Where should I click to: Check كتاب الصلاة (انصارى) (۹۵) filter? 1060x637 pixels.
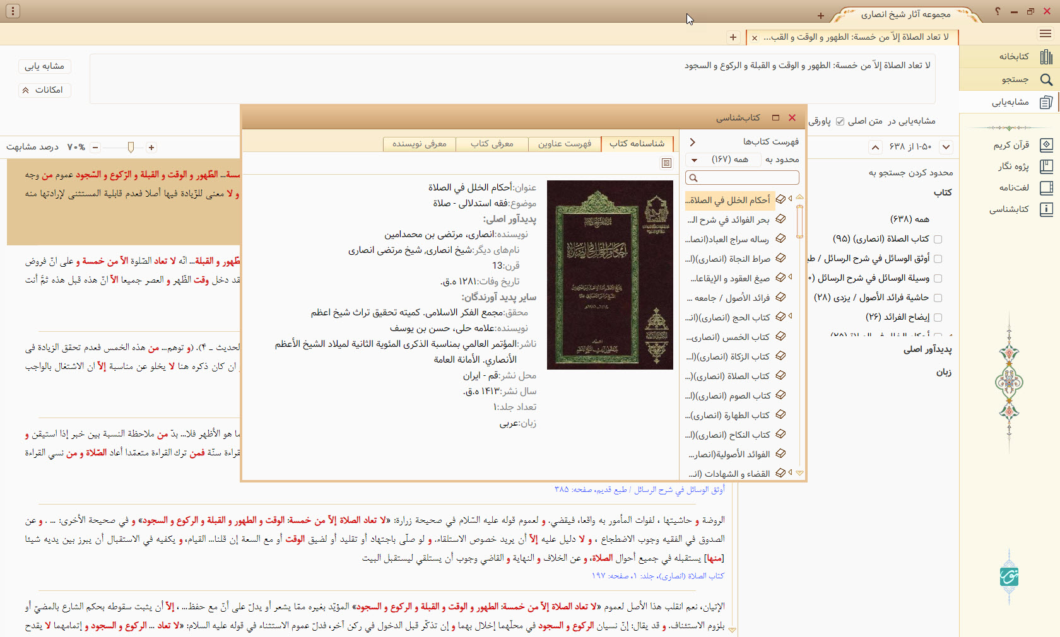[938, 239]
